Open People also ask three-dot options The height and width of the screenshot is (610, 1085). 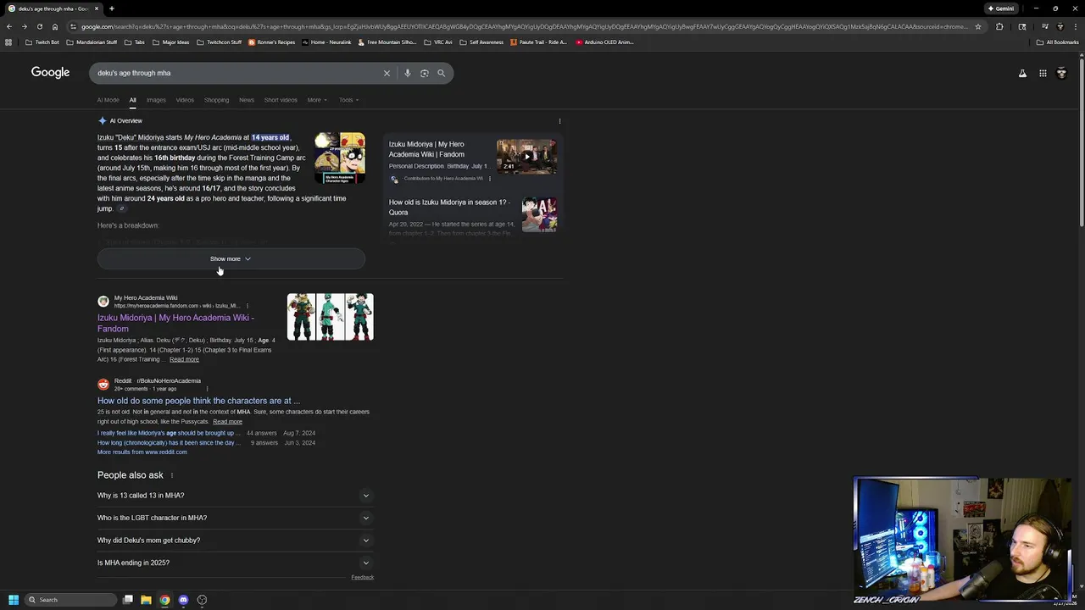click(172, 475)
